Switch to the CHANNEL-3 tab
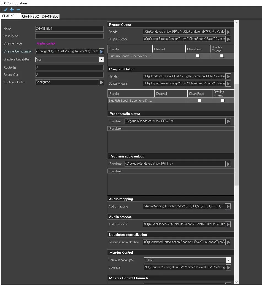Viewport: 262px width, 285px height. tap(50, 16)
